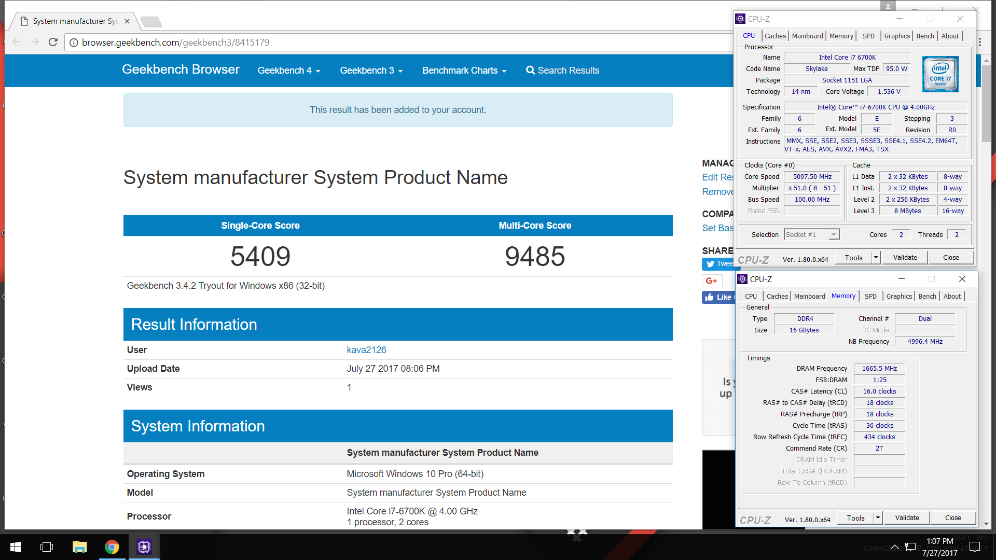Click the NB Frequency value 4996.4 MHz

pos(925,342)
